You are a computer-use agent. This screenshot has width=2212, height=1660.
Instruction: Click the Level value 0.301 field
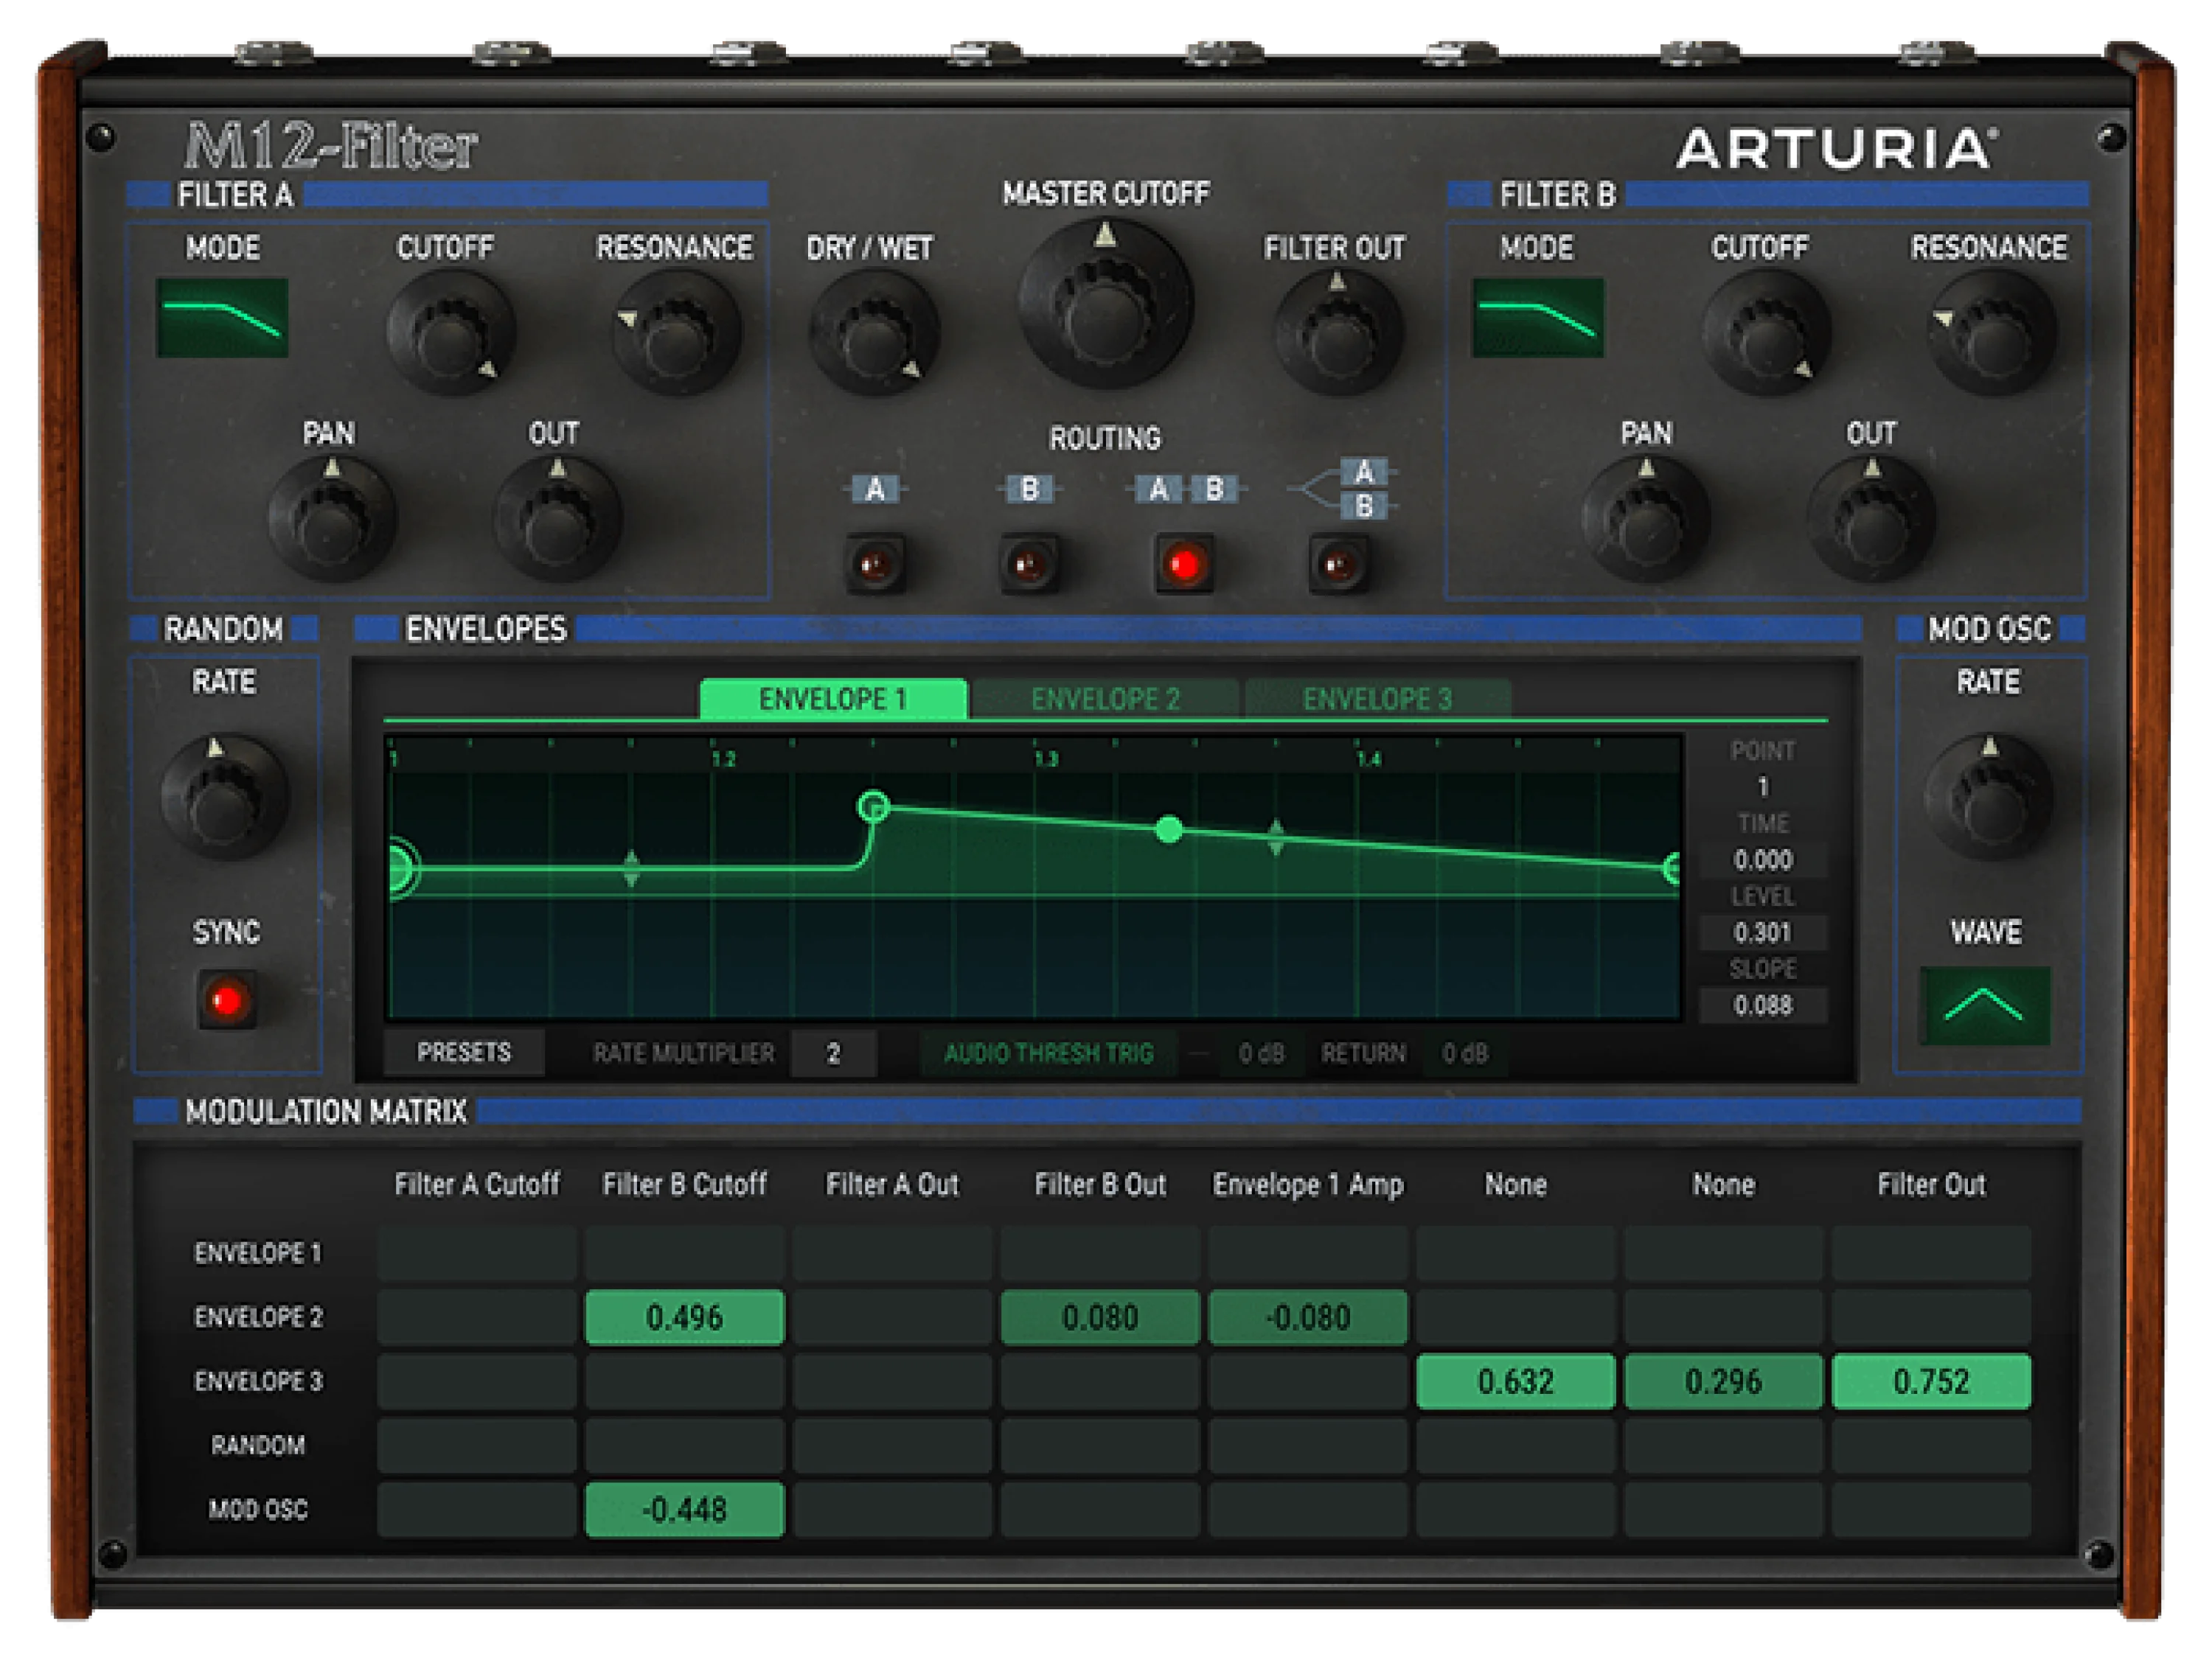[x=1763, y=933]
